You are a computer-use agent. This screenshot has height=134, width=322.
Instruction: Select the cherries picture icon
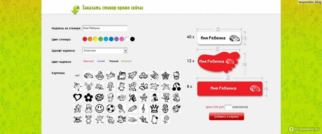(176, 87)
